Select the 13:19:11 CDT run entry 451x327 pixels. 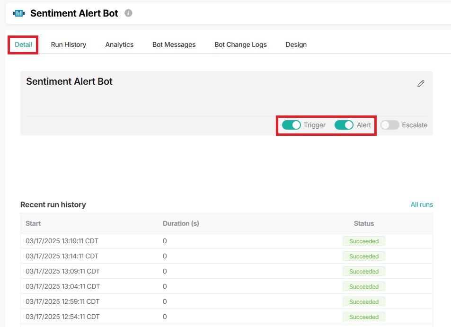[62, 241]
